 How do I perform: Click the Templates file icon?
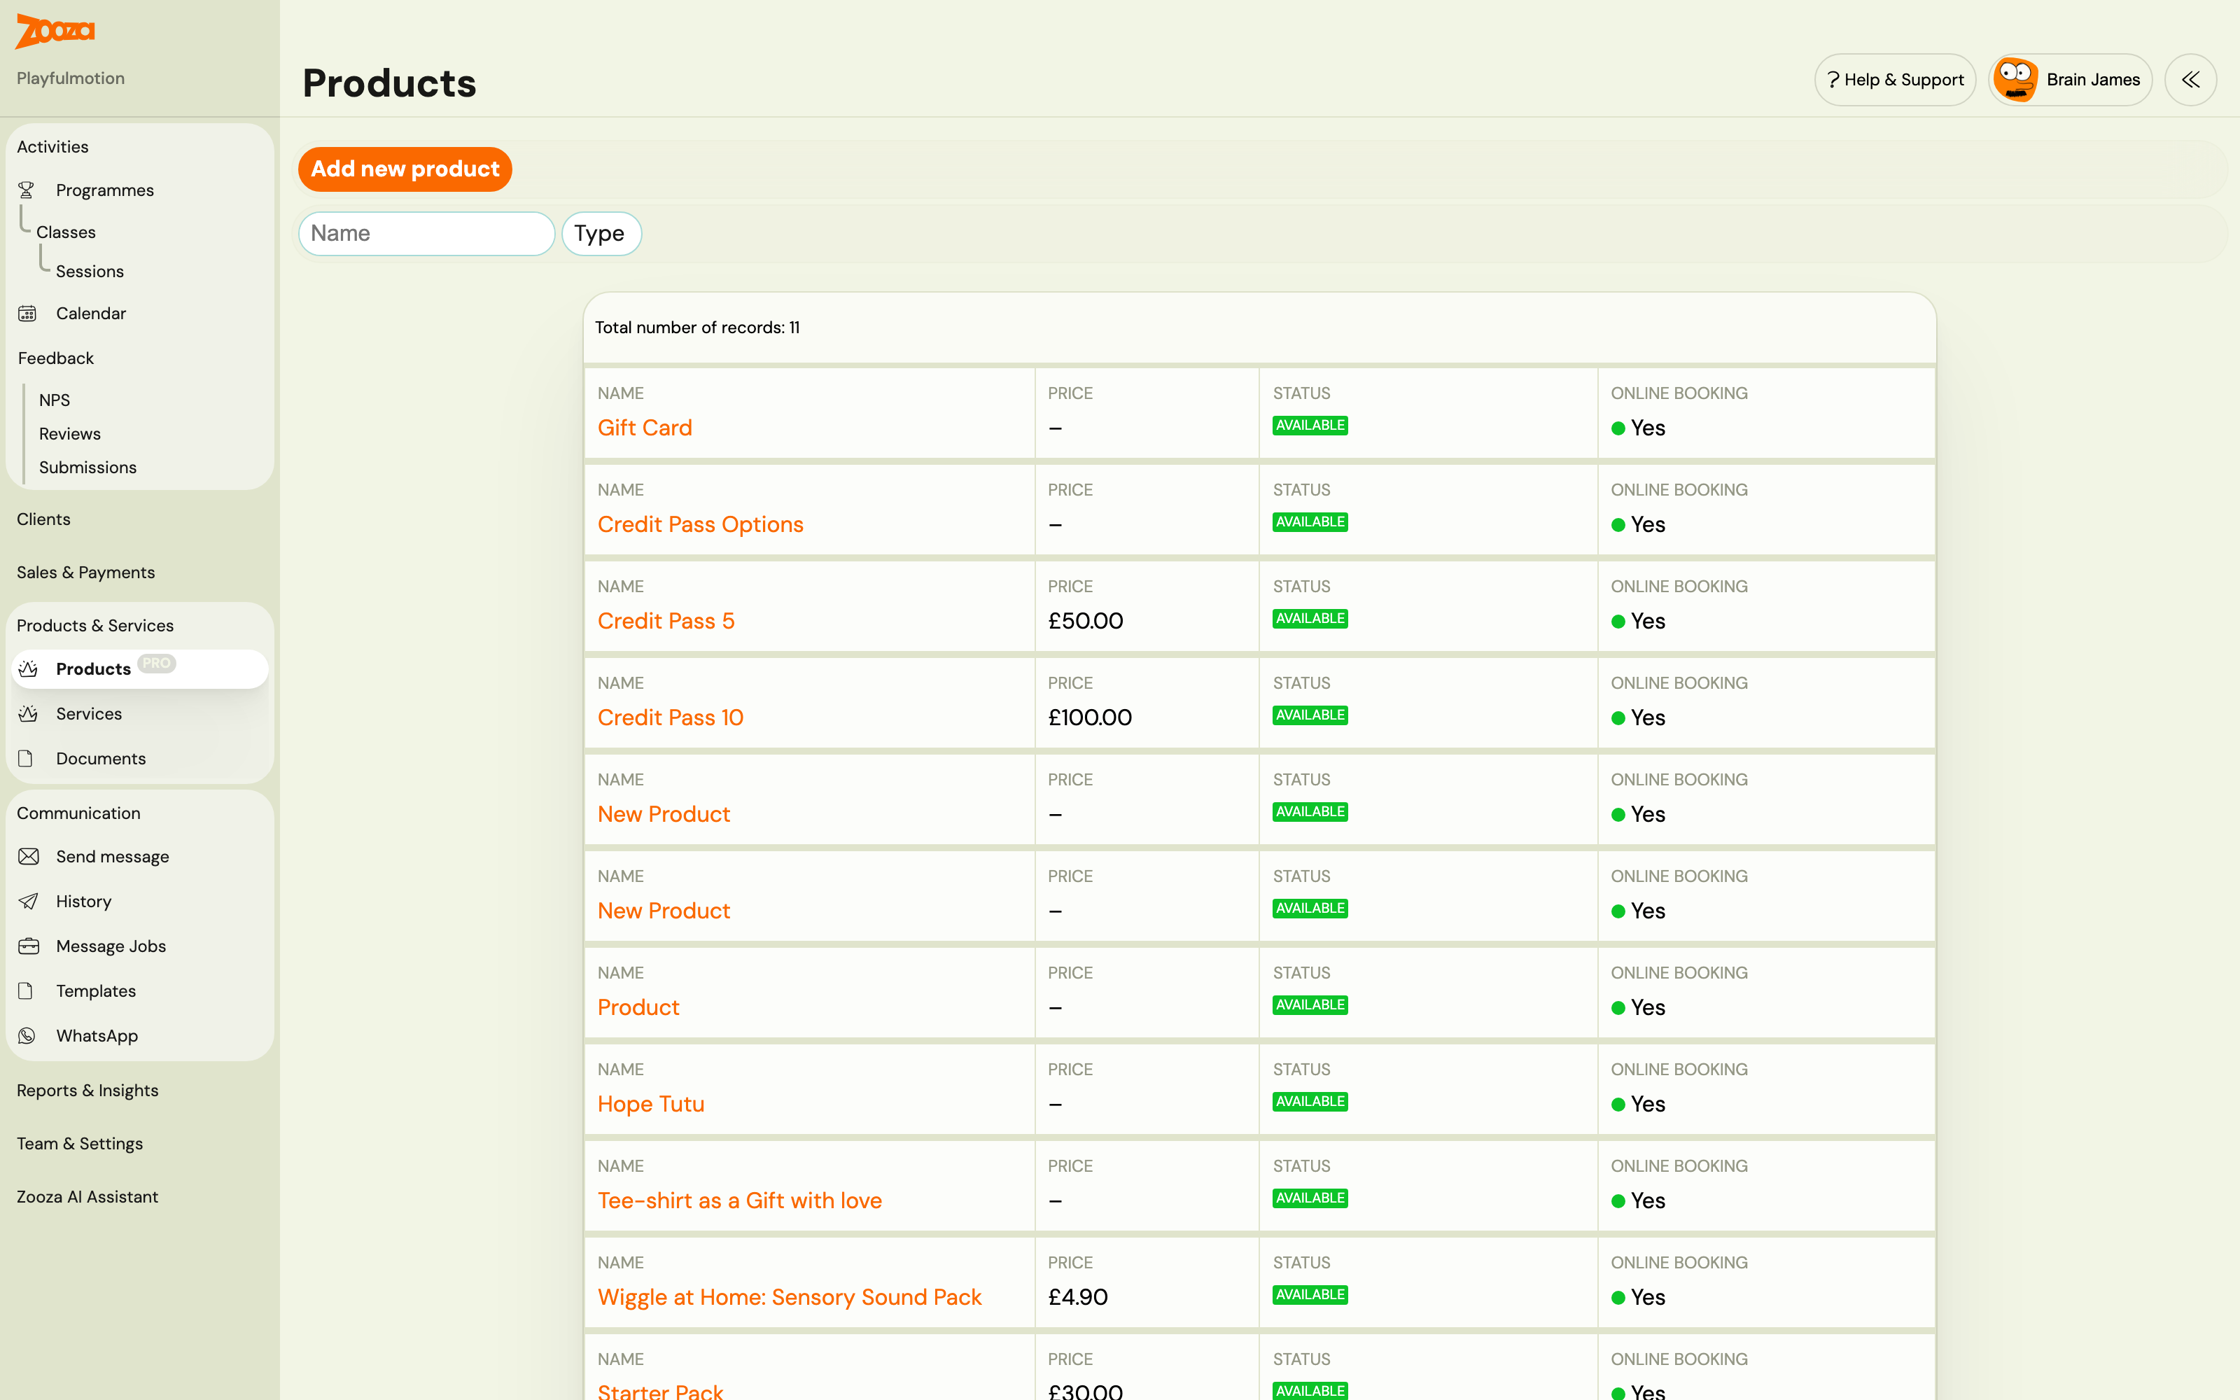pos(26,990)
